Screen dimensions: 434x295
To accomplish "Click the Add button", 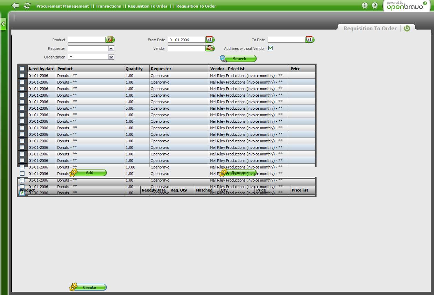I will pos(88,173).
